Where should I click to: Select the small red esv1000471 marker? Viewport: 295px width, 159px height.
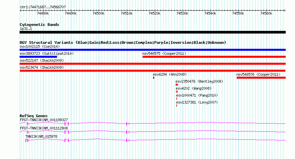click(177, 99)
